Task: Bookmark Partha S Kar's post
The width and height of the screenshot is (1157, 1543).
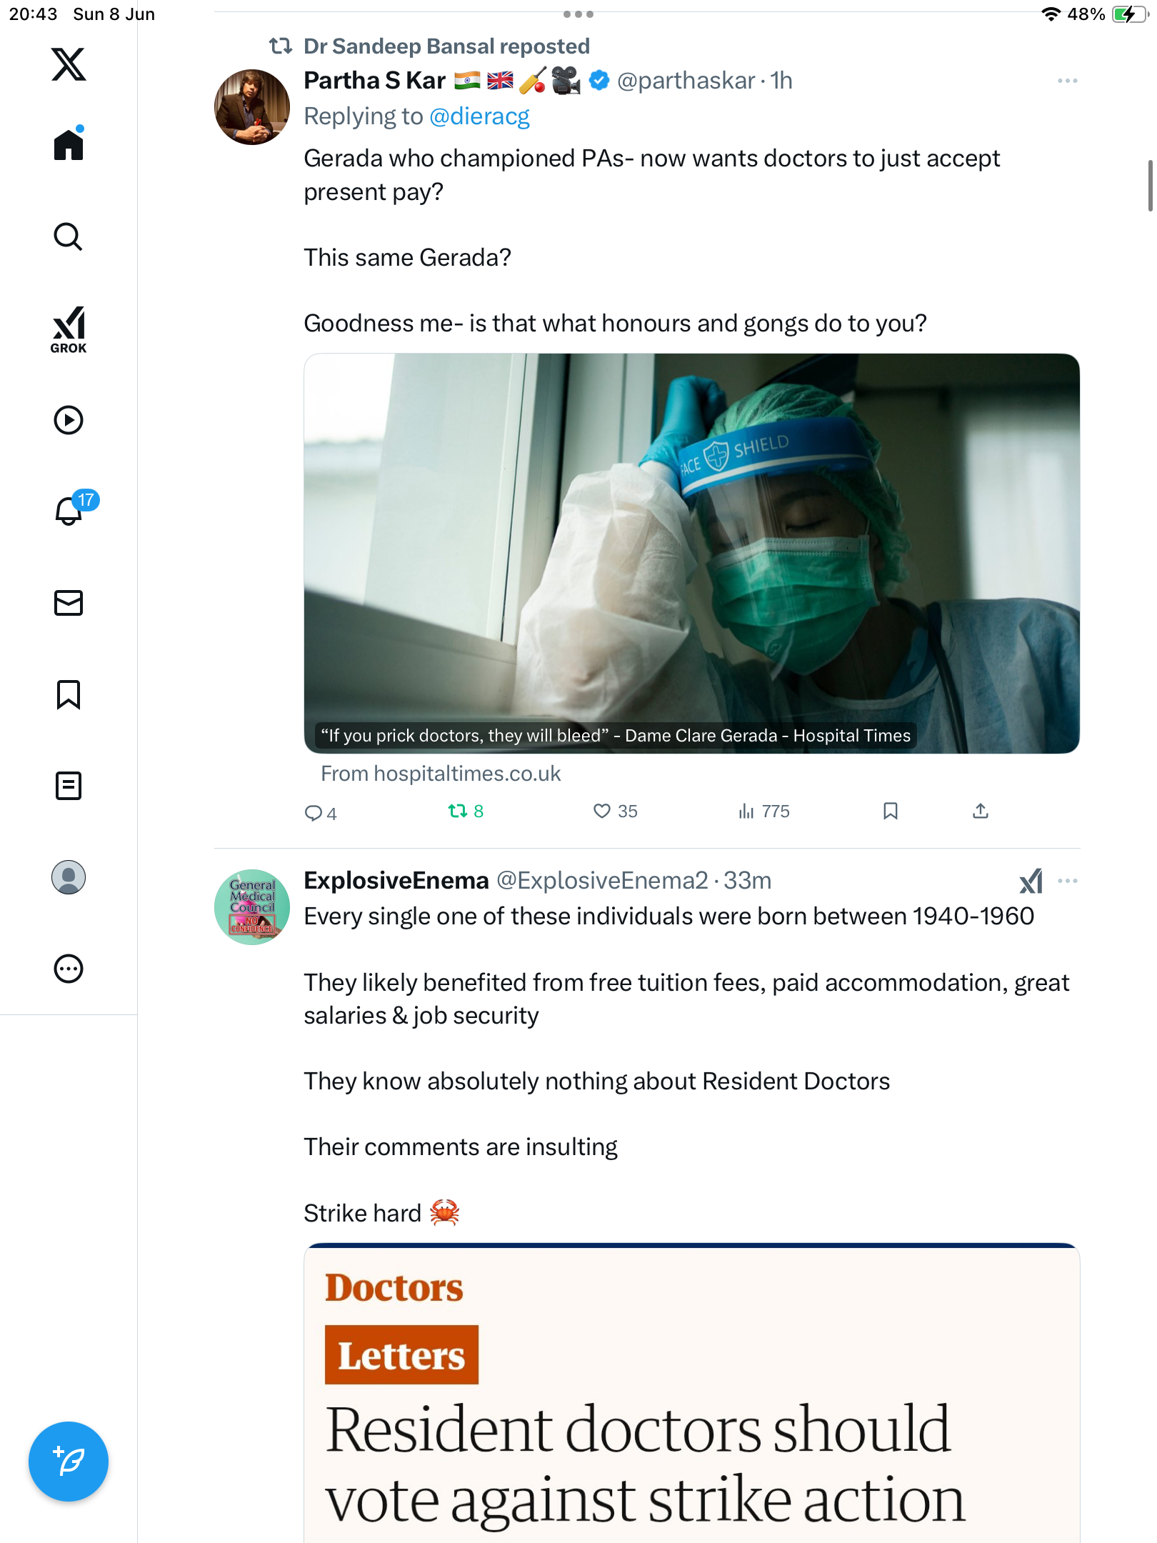Action: pyautogui.click(x=891, y=812)
